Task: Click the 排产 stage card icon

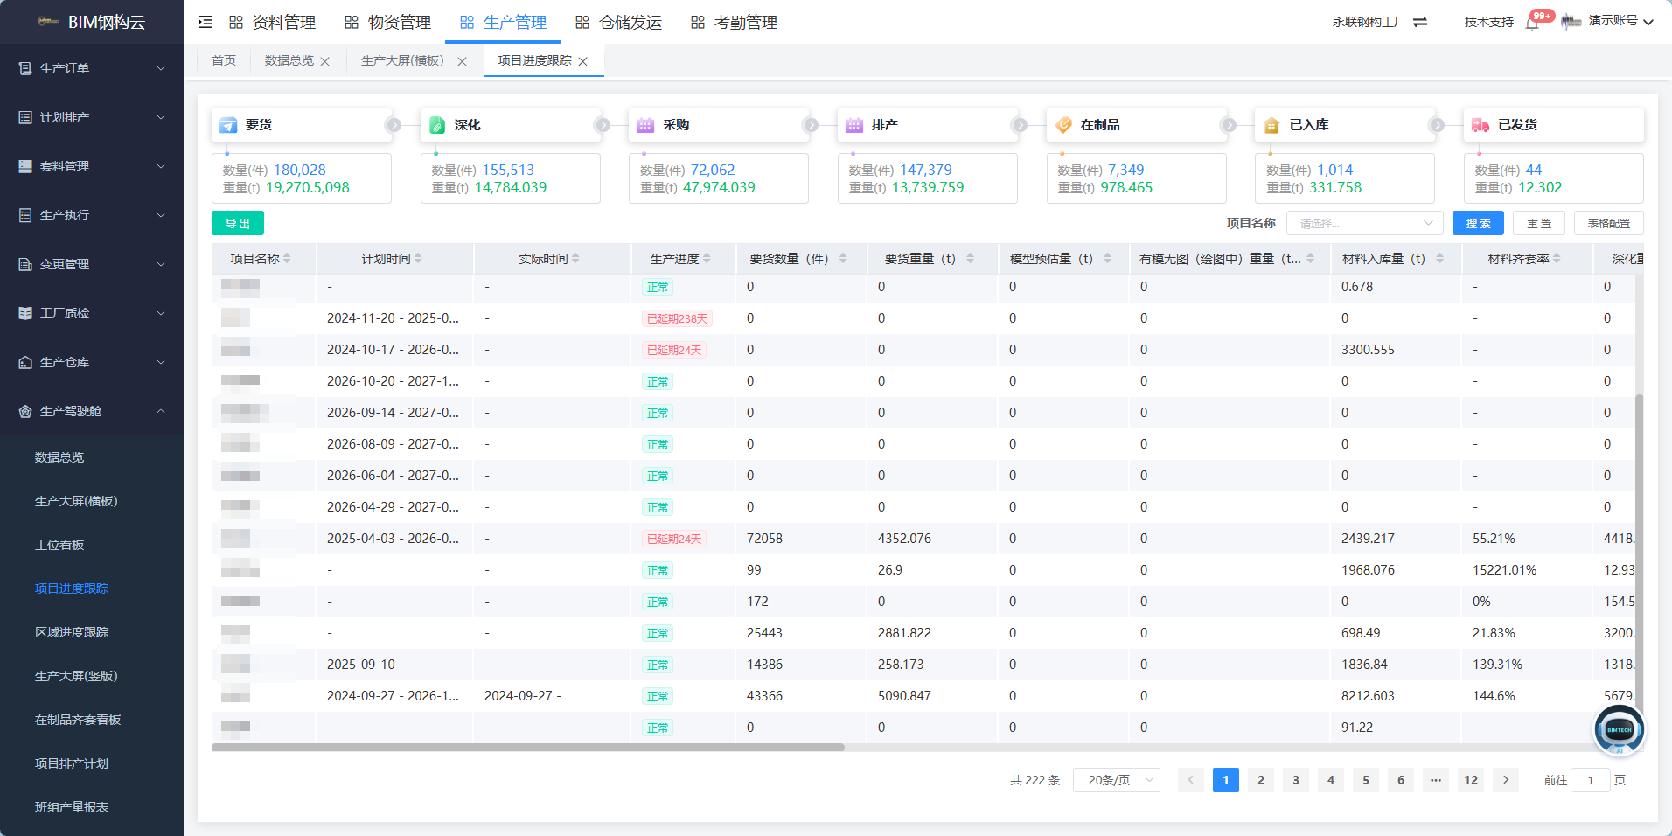Action: point(854,125)
